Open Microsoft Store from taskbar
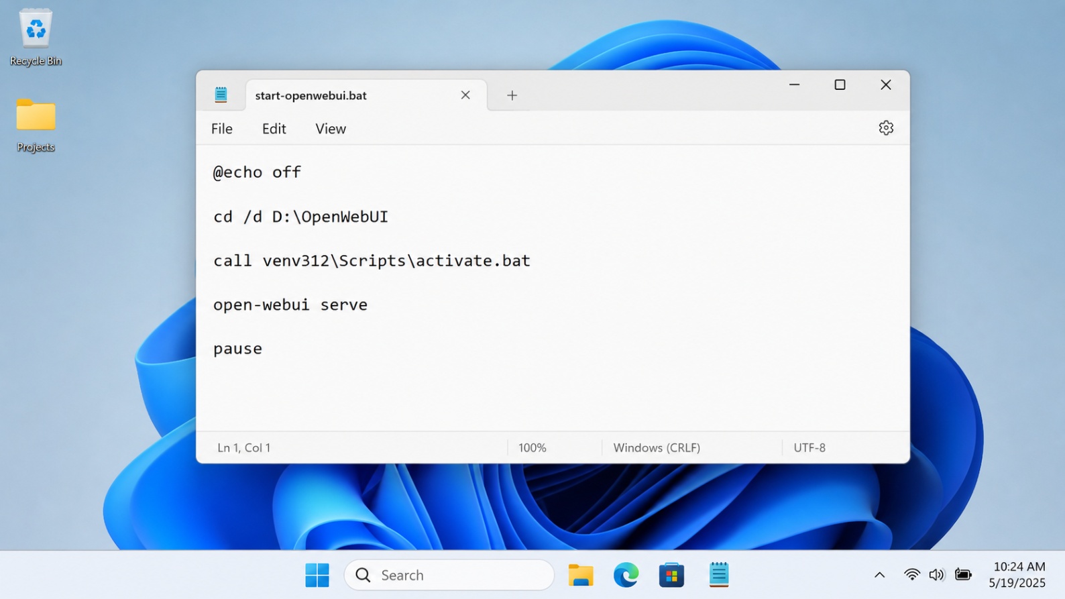 click(x=671, y=575)
